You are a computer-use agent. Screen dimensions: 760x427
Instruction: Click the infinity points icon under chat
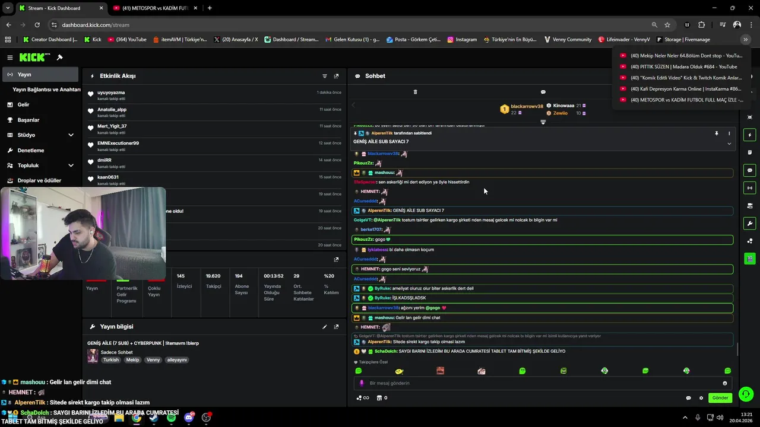(x=363, y=398)
